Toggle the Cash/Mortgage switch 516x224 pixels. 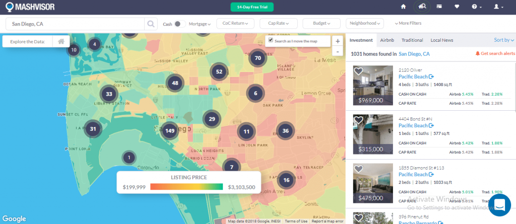[x=180, y=24]
